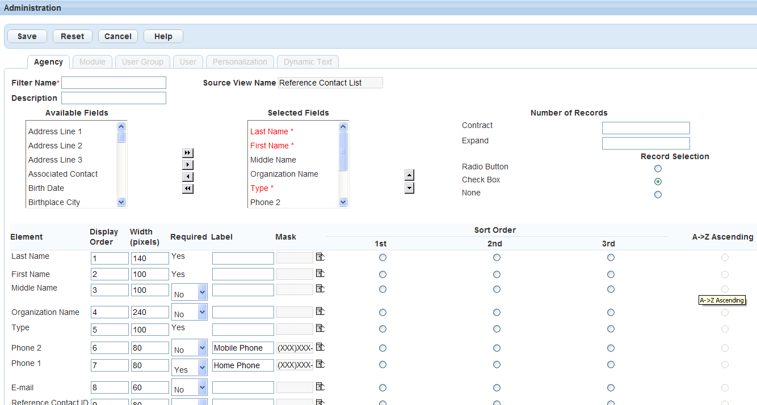This screenshot has height=405, width=757.
Task: Click the Reset button
Action: 72,36
